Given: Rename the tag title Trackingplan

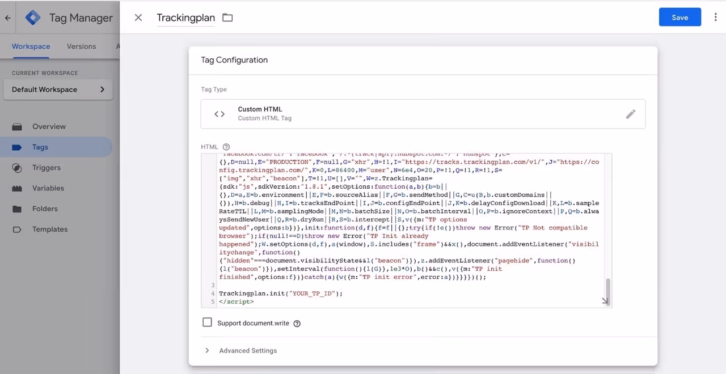Looking at the screenshot, I should (x=185, y=18).
